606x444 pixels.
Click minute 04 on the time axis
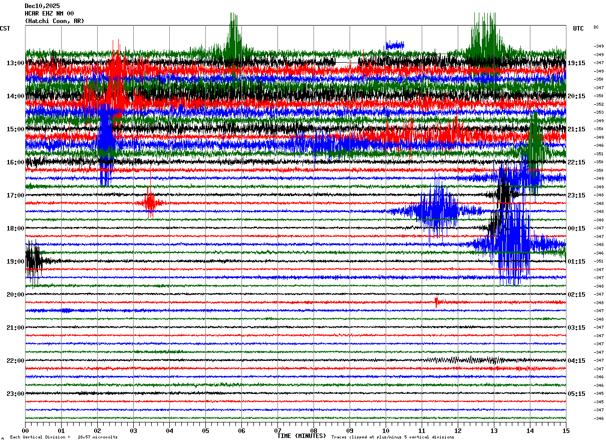tap(169, 430)
